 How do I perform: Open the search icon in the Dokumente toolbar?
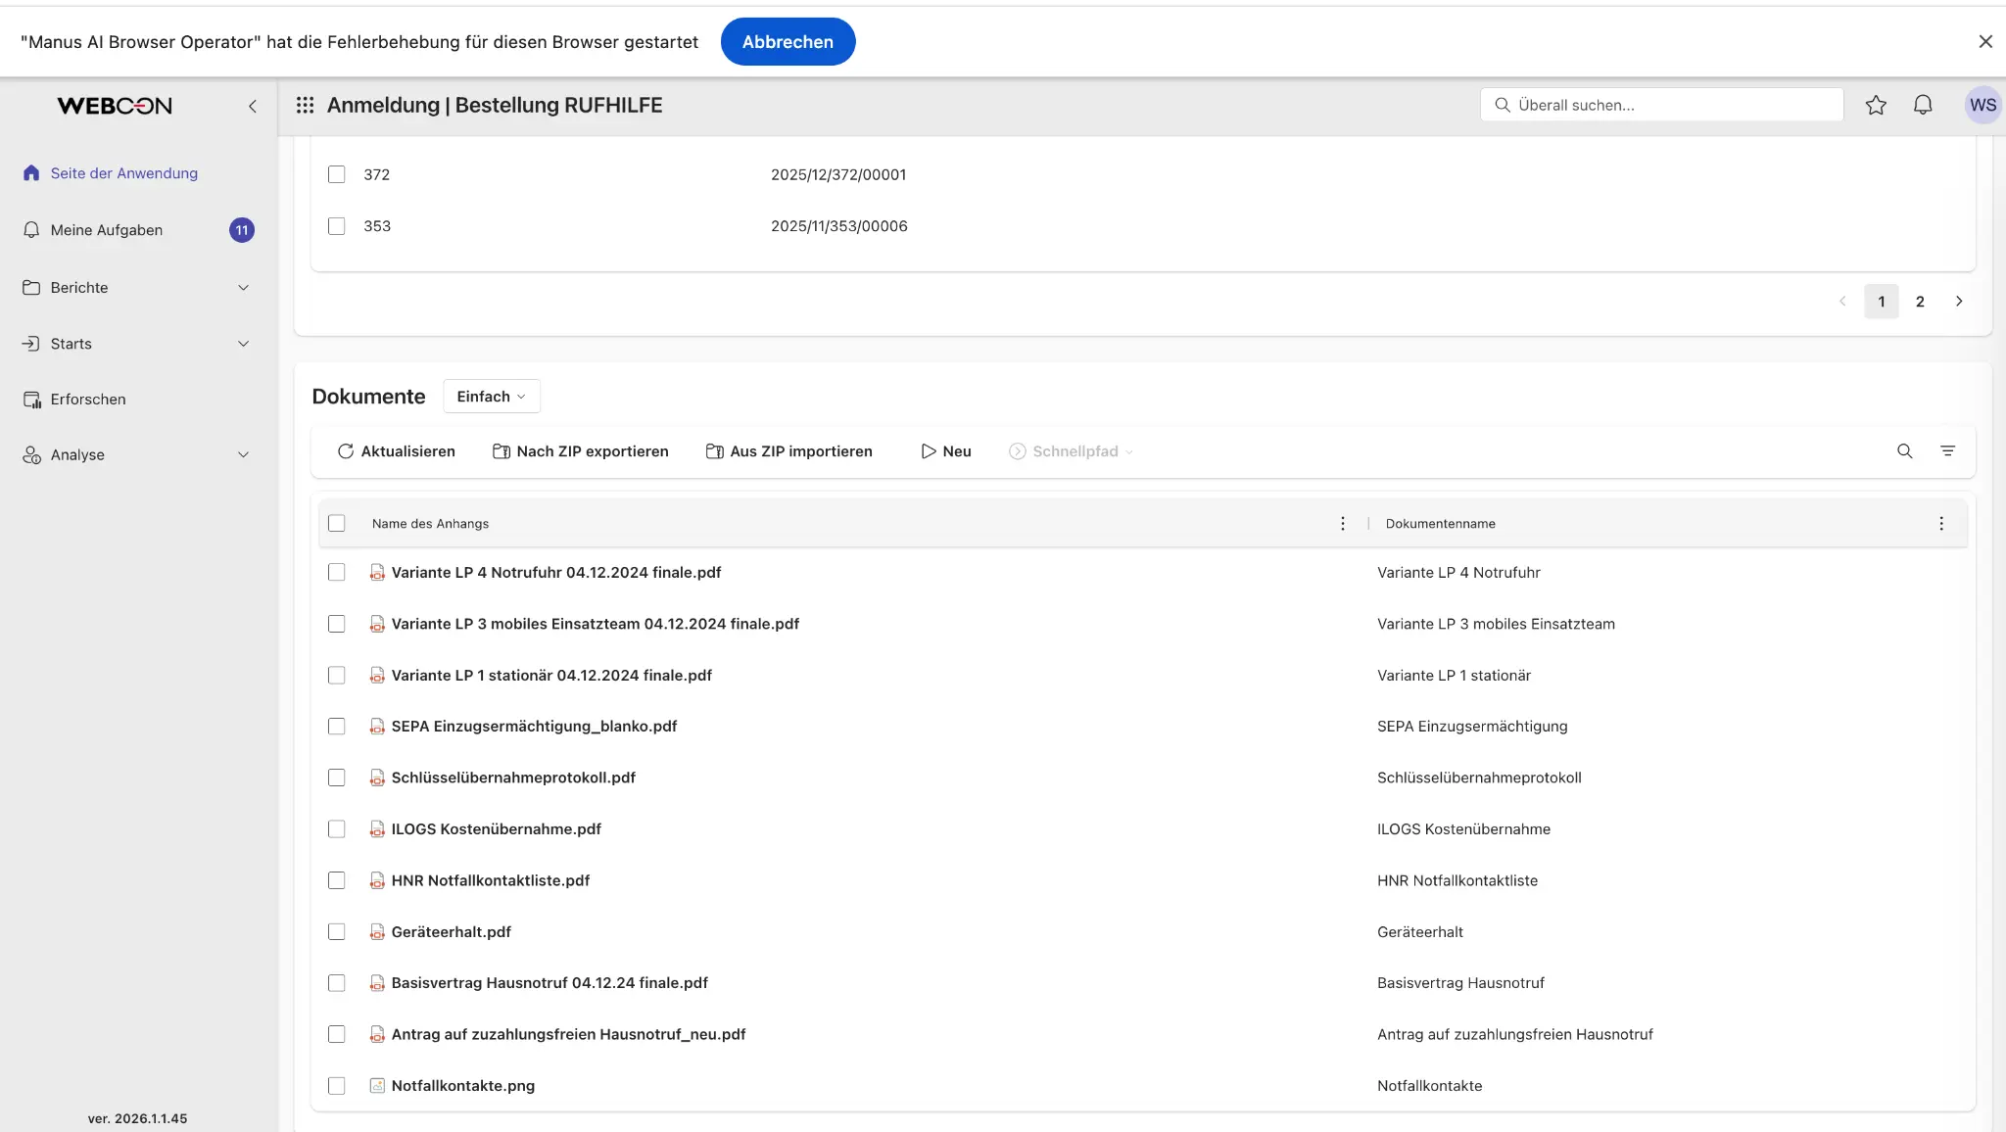tap(1906, 451)
